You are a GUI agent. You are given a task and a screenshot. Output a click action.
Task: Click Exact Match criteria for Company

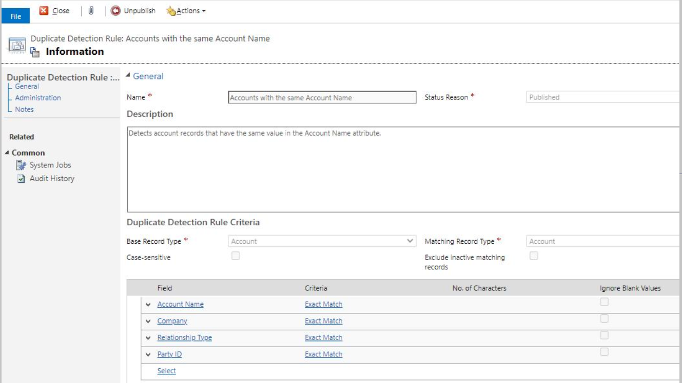323,321
